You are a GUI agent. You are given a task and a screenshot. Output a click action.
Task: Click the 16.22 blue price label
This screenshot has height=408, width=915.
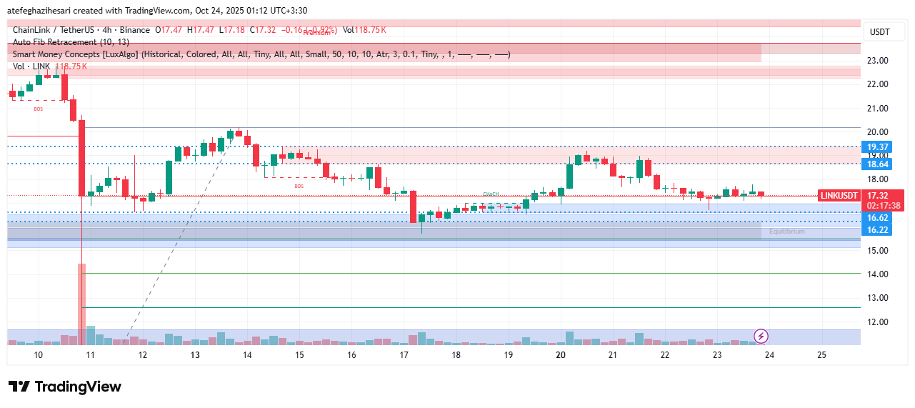877,229
